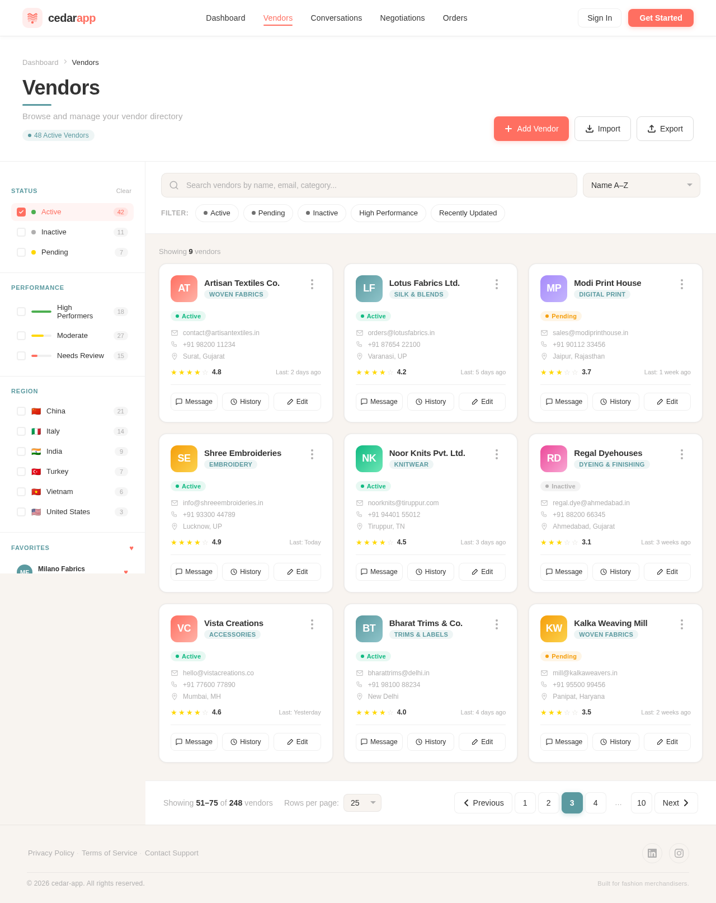Check the High Performers checkbox

[21, 312]
